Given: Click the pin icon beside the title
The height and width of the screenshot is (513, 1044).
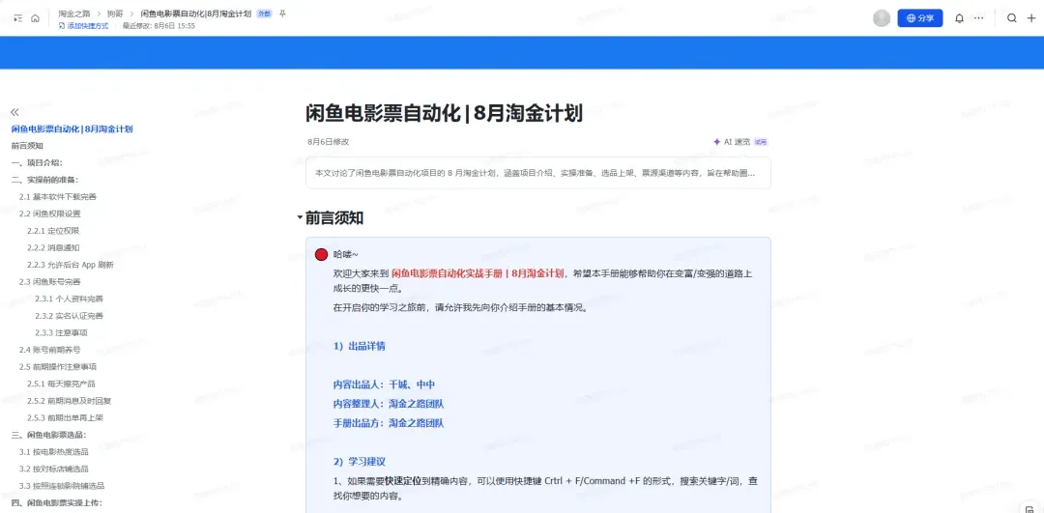Looking at the screenshot, I should click(x=282, y=14).
